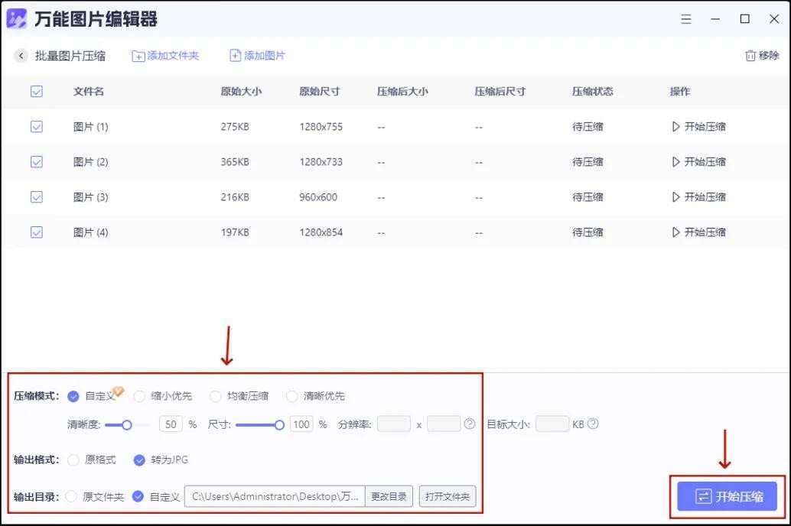Viewport: 791px width, 526px height.
Task: Click the help icon next to 分辨率
Action: pos(470,424)
